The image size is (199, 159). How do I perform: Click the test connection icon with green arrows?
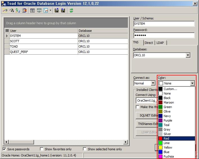click(18, 10)
